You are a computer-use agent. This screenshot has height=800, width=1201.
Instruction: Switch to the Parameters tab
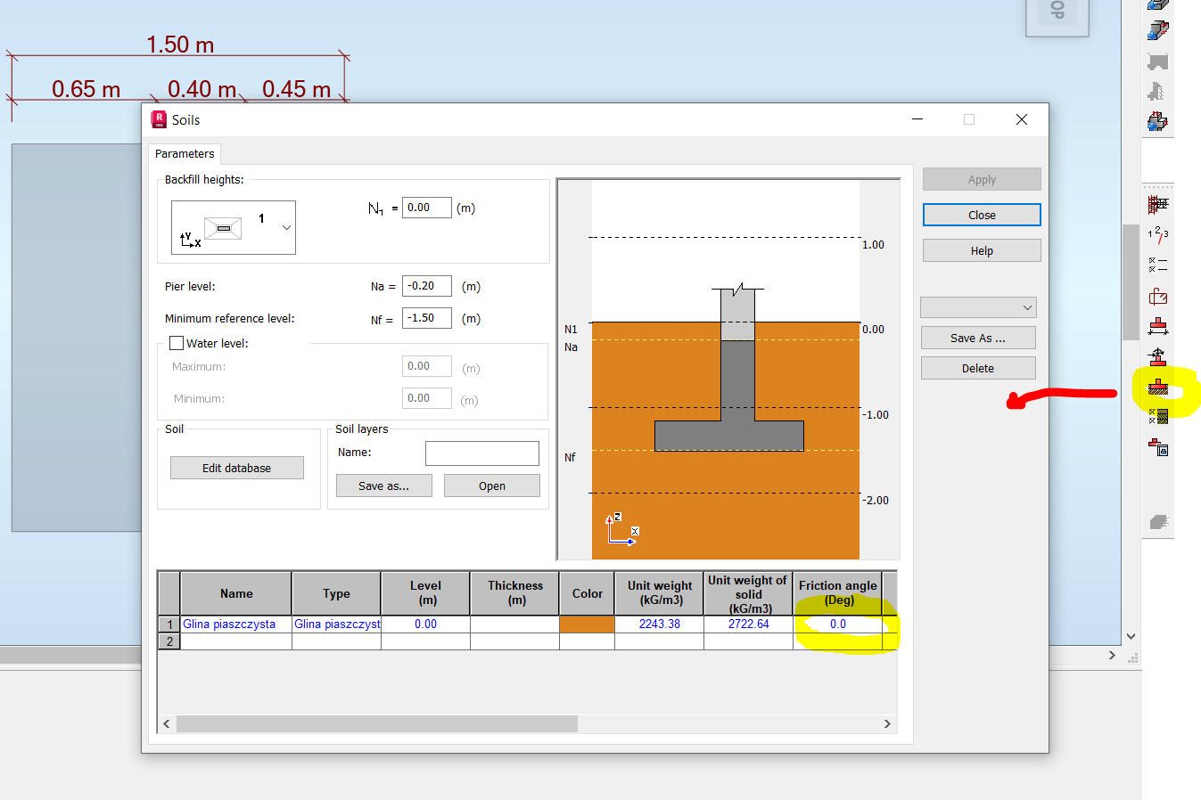(x=184, y=153)
